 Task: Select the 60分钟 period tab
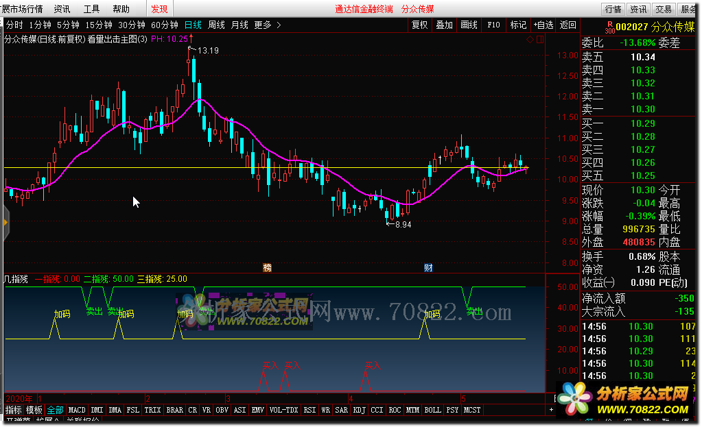point(165,25)
